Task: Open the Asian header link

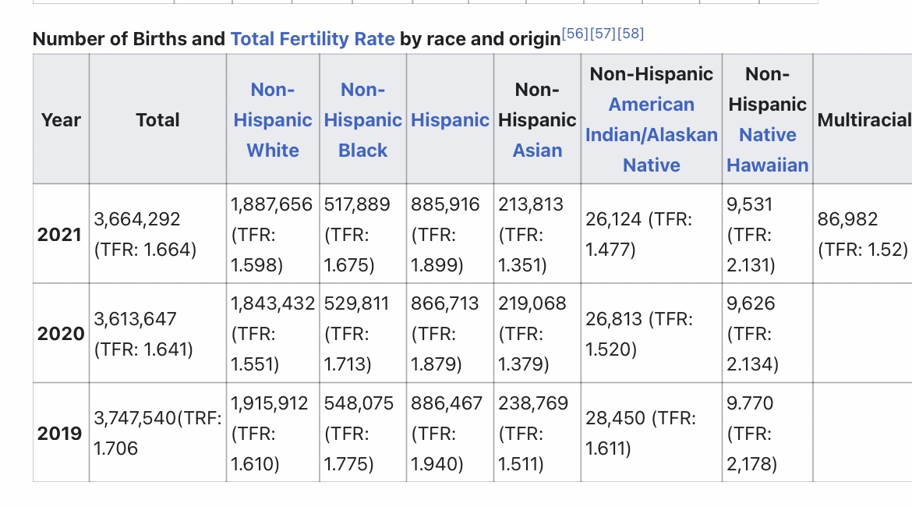Action: click(x=537, y=151)
